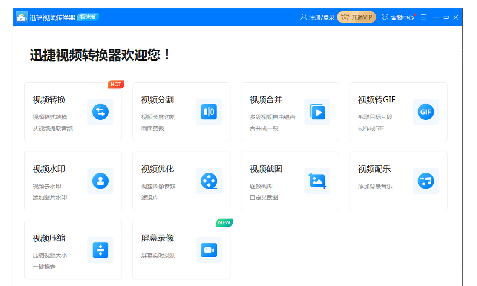477x286 pixels.
Task: Click the text 滤镜库
Action: [x=149, y=198]
